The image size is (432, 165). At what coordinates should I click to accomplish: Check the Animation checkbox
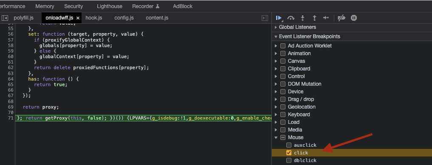point(283,53)
